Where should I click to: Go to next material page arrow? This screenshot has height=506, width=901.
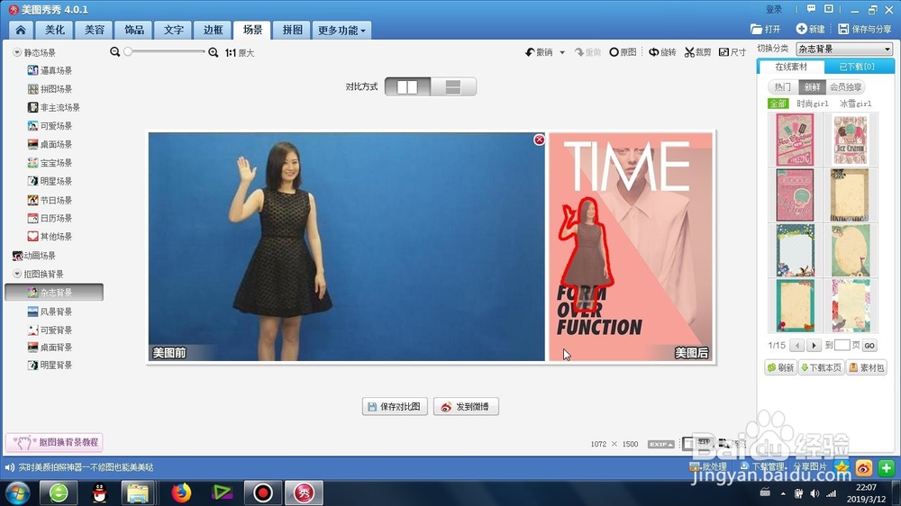[813, 345]
